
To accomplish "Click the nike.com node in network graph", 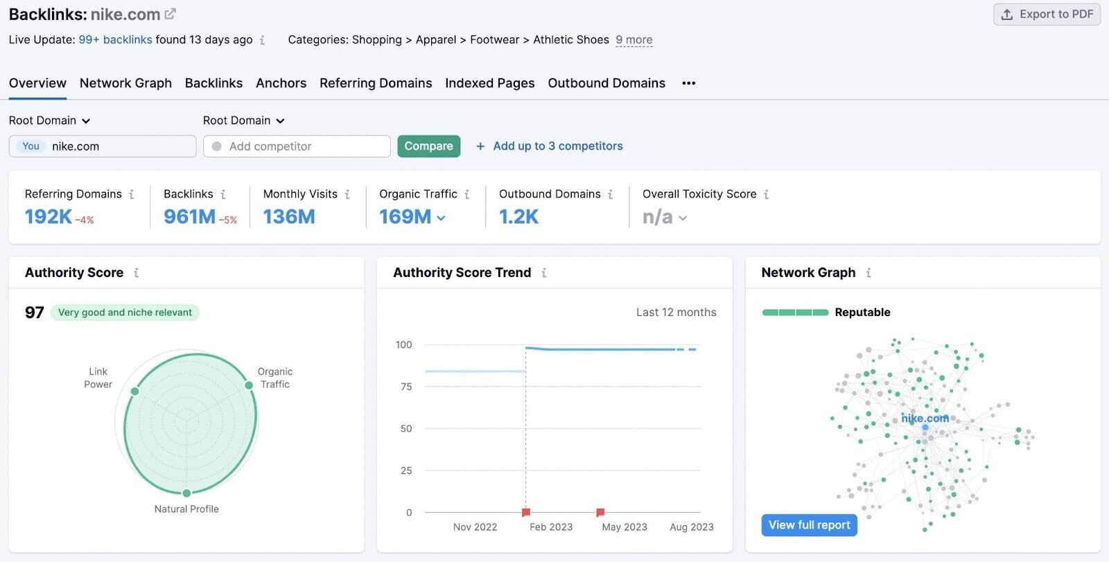I will [925, 427].
